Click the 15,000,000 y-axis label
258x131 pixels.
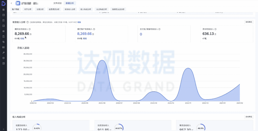pos(28,81)
